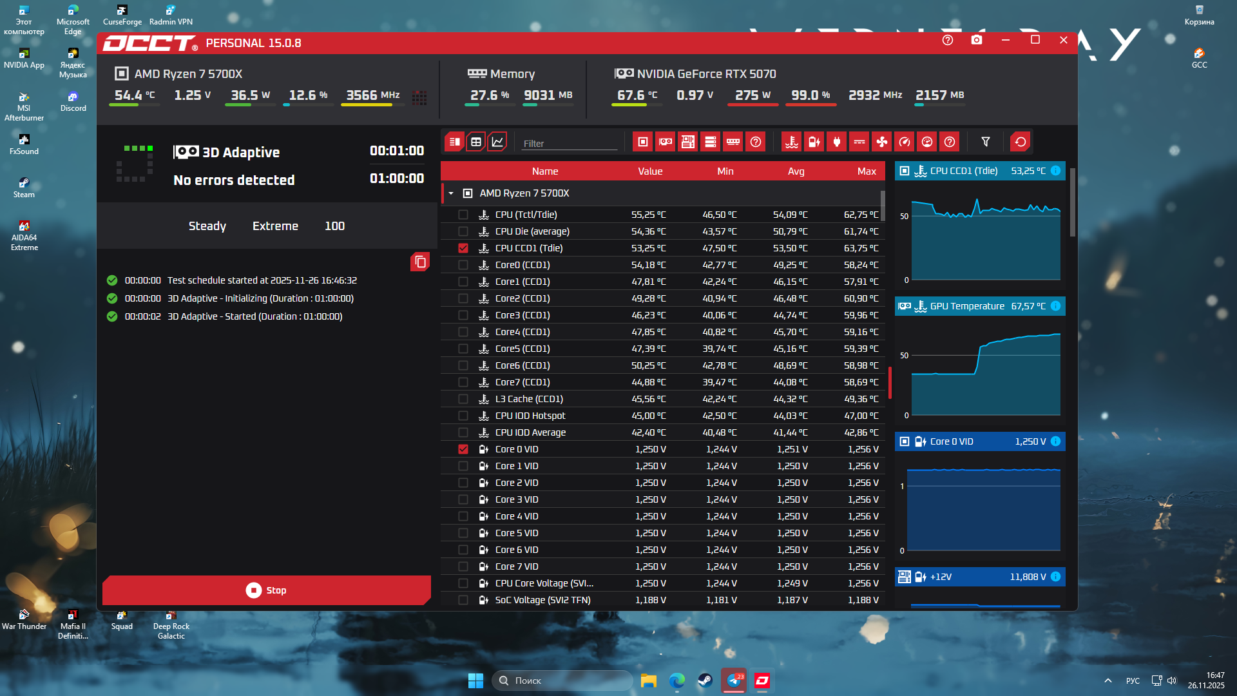Collapse AMD Ryzen 7 5700X sensor group

[451, 193]
